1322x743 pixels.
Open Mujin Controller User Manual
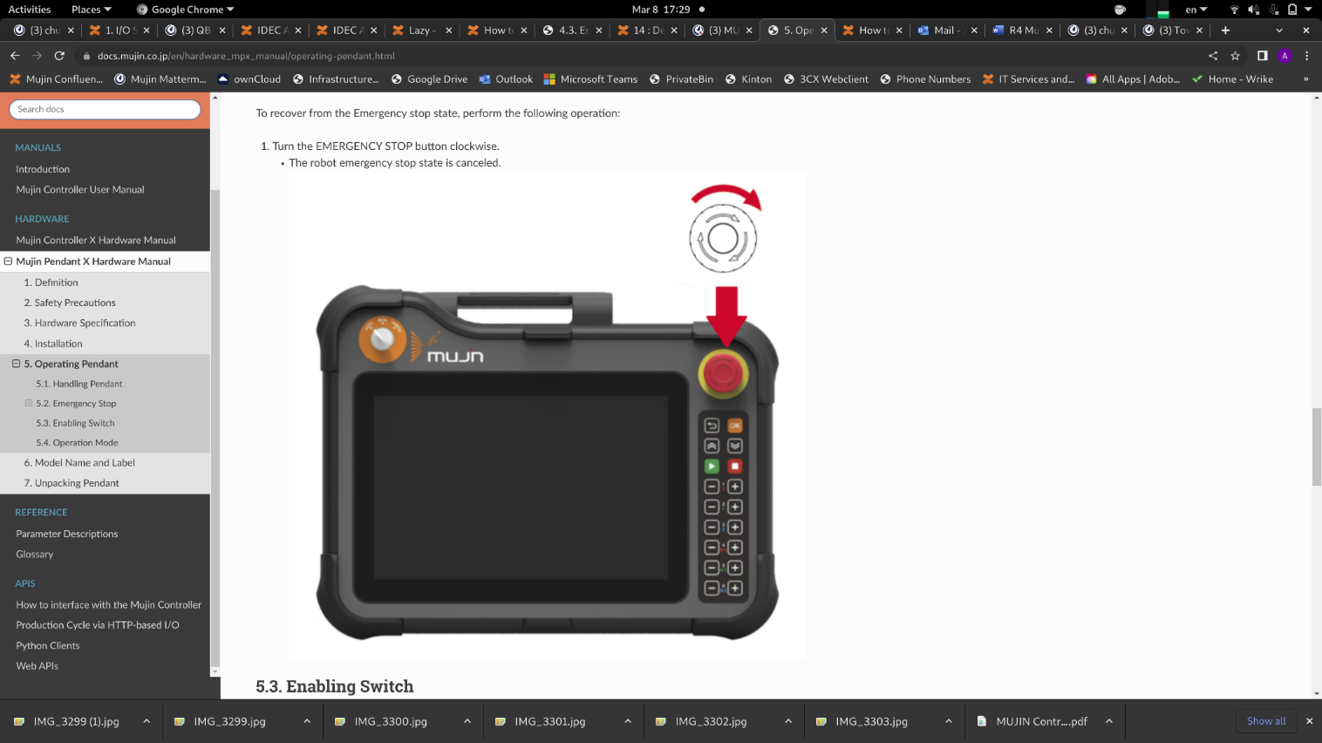[80, 189]
